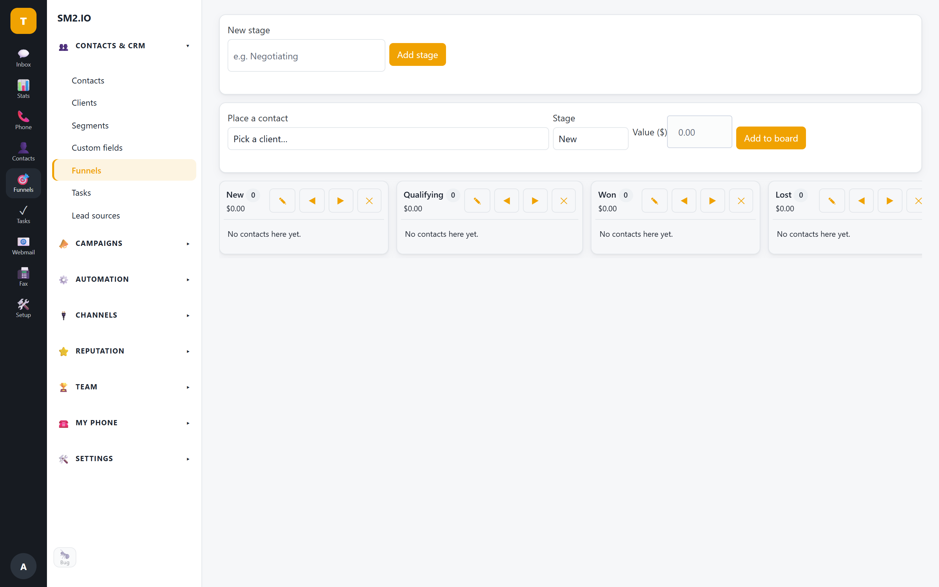Image resolution: width=939 pixels, height=587 pixels.
Task: Click the Add to board button
Action: click(771, 138)
